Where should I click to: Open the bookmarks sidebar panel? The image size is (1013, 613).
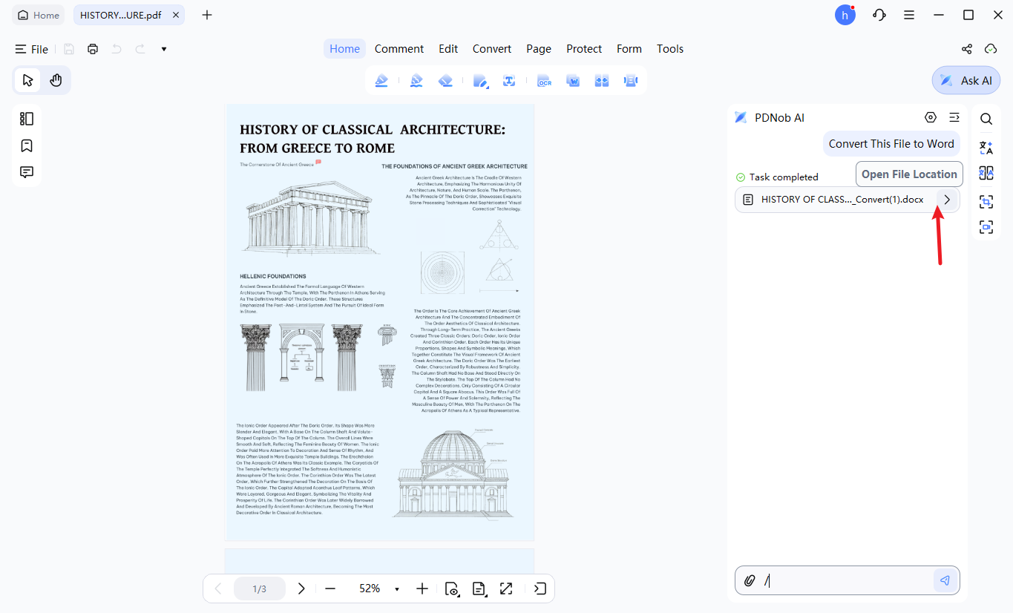27,145
